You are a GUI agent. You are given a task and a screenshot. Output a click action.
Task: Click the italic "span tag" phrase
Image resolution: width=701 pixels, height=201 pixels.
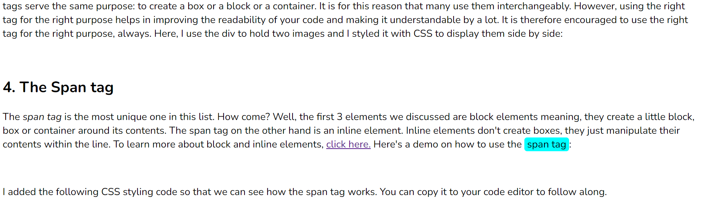[42, 117]
